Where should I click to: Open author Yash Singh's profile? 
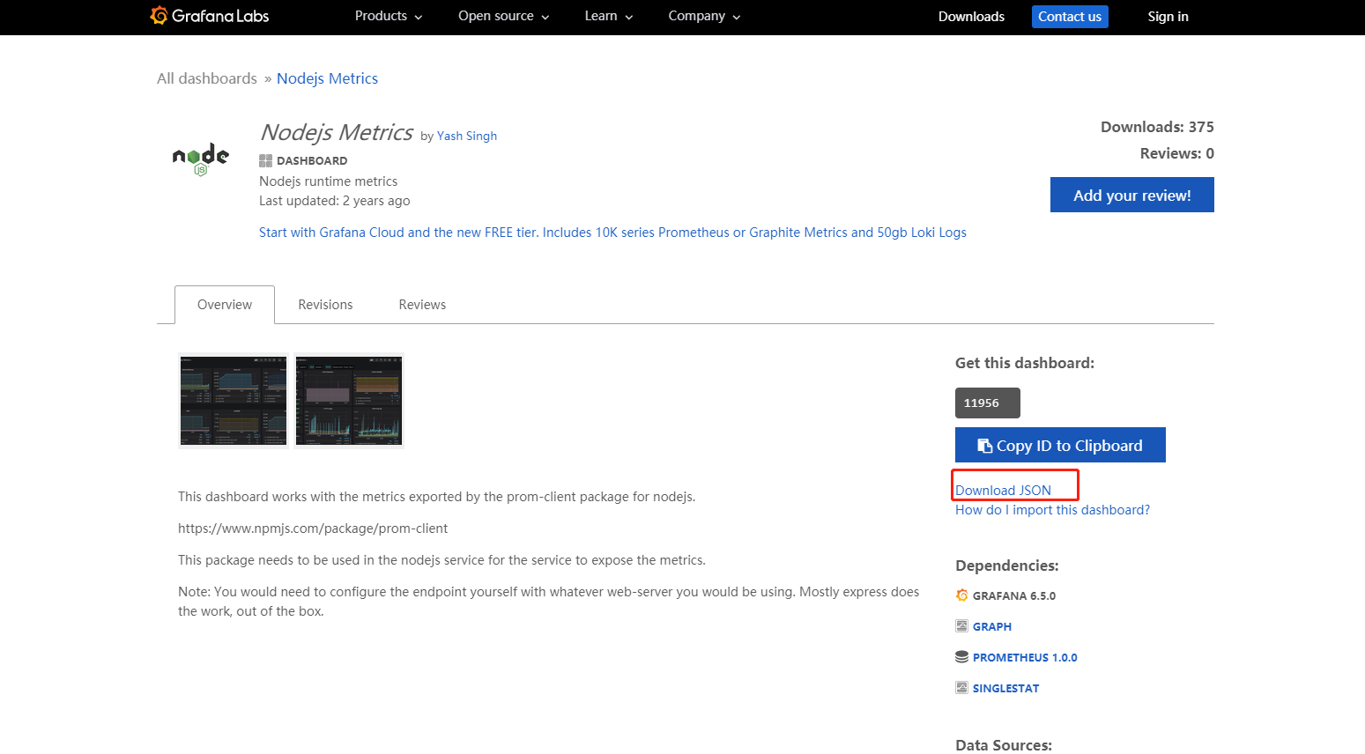[467, 136]
